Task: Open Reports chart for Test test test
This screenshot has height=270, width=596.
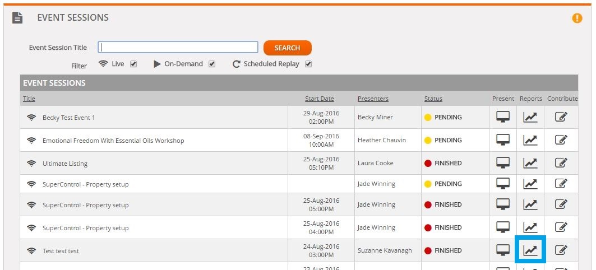Action: (x=530, y=250)
